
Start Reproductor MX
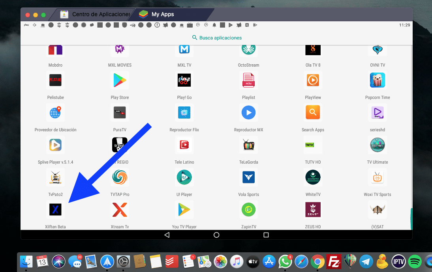(x=248, y=113)
